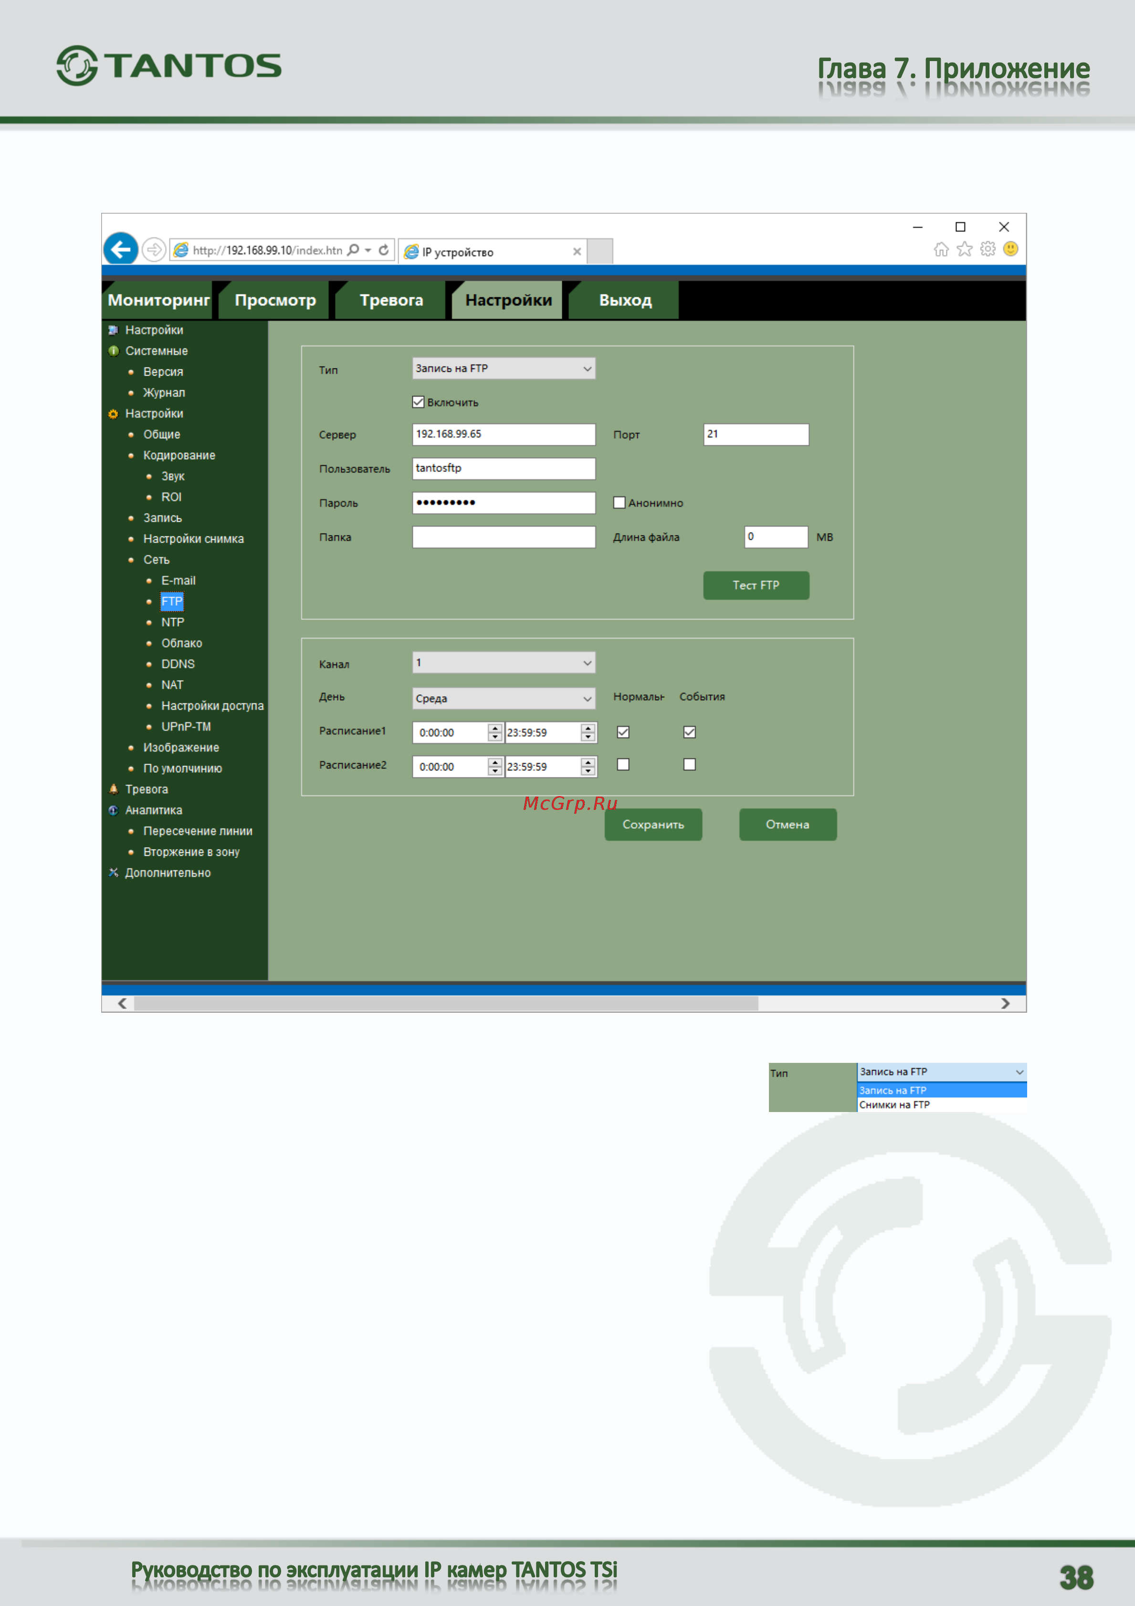1135x1606 pixels.
Task: Click the empty Папка input field
Action: pos(504,537)
